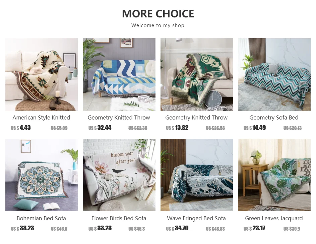
Task: Open the green tribal throw with clock image
Action: click(x=197, y=74)
